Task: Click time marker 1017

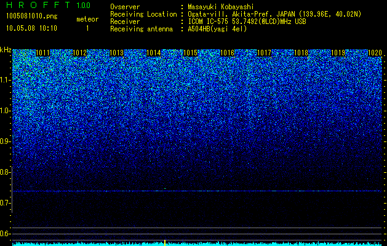Action: 265,53
